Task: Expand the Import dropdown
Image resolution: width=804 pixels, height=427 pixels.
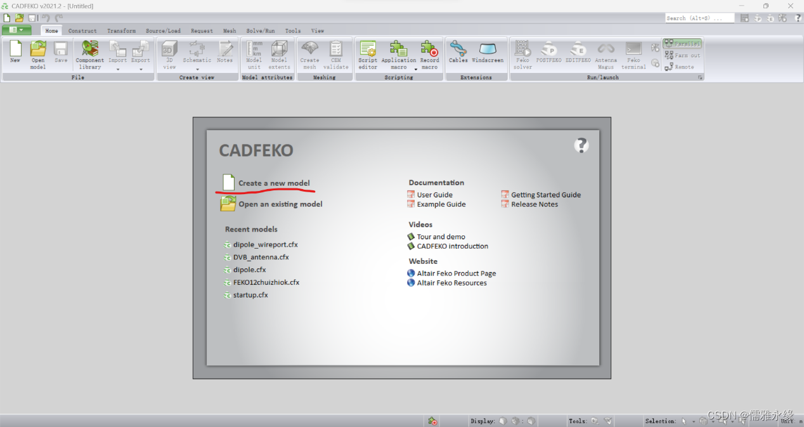Action: pyautogui.click(x=118, y=70)
